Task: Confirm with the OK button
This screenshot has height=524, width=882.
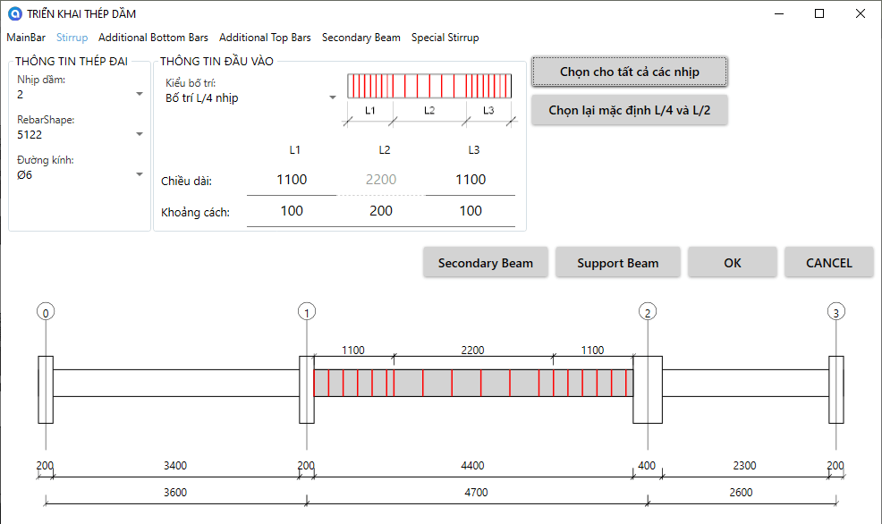Action: [x=733, y=263]
